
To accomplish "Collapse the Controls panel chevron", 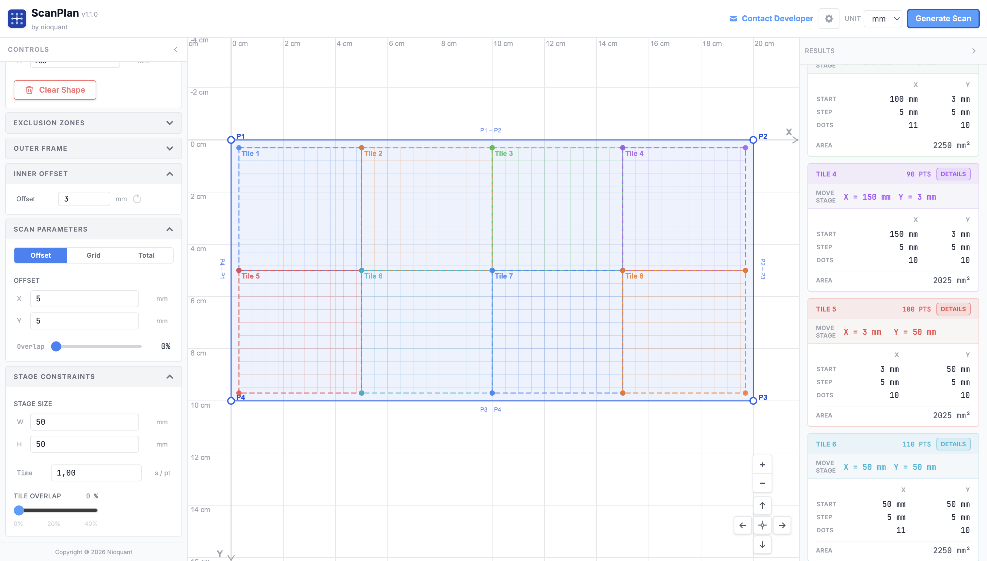I will click(176, 49).
